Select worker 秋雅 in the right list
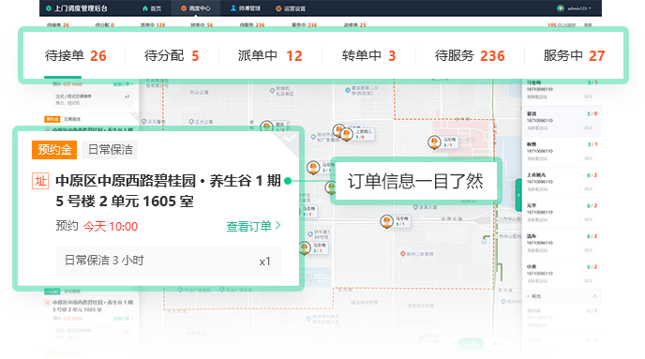The height and width of the screenshot is (359, 645). (x=562, y=152)
